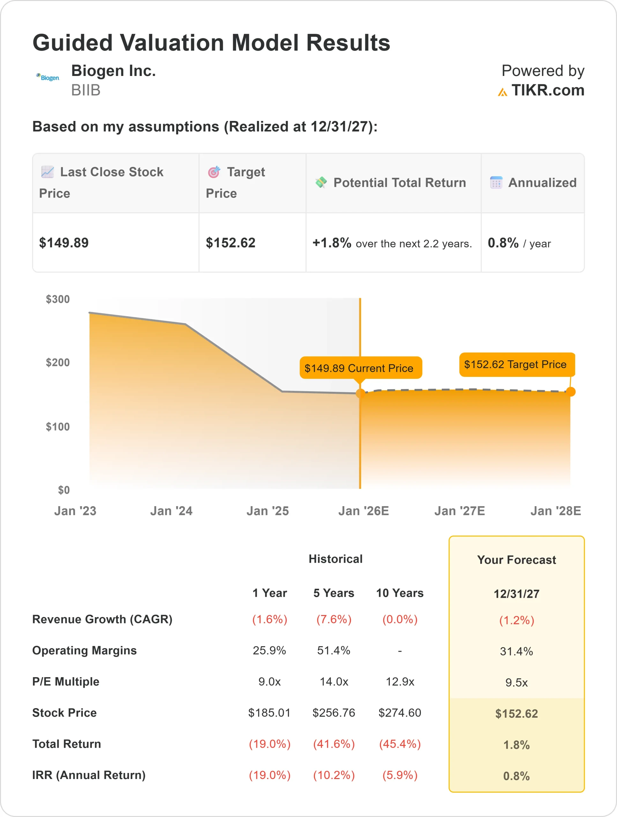Click the Biogen company logo

click(48, 78)
